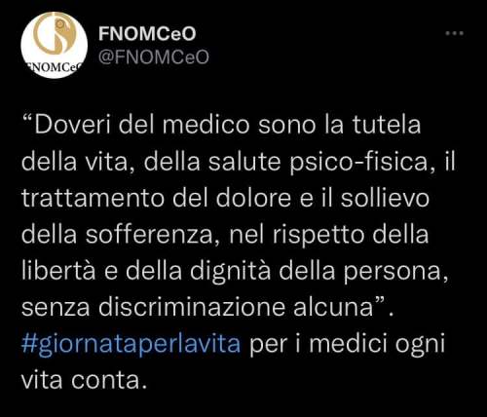Click the line starting "Doveri del medico"
The height and width of the screenshot is (417, 487).
[222, 125]
